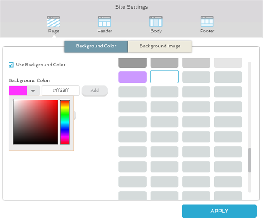
Task: Switch to the Background Color tab
Action: (x=96, y=47)
